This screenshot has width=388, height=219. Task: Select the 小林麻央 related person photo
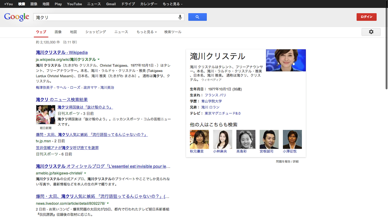(x=222, y=139)
